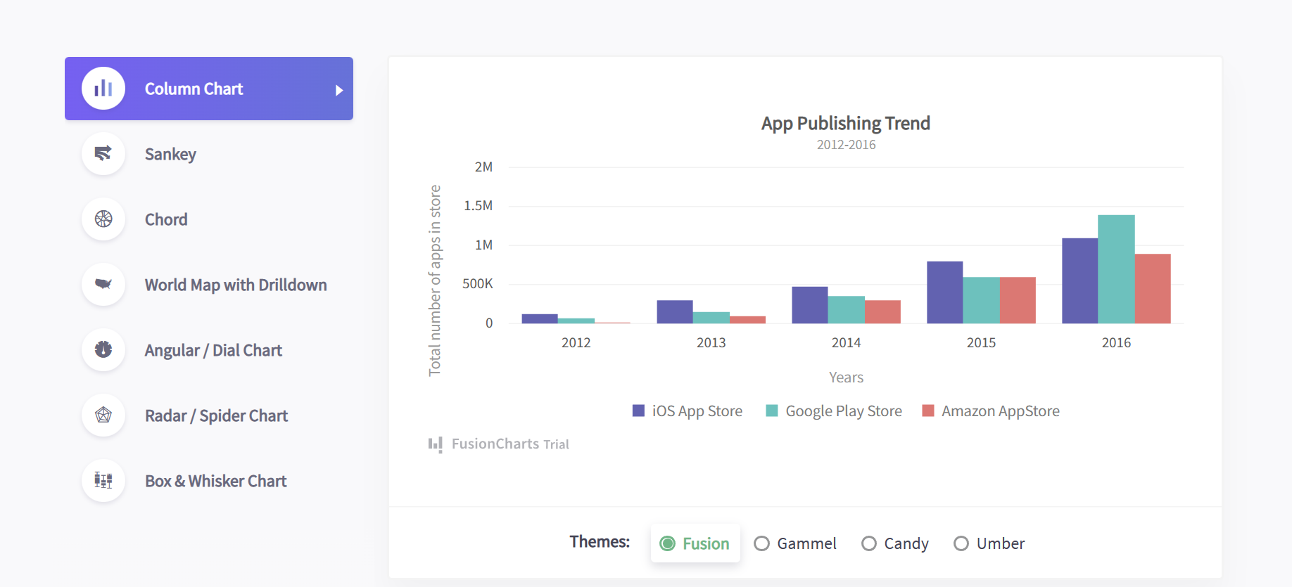Select the Box & Whisker icon

pos(103,480)
